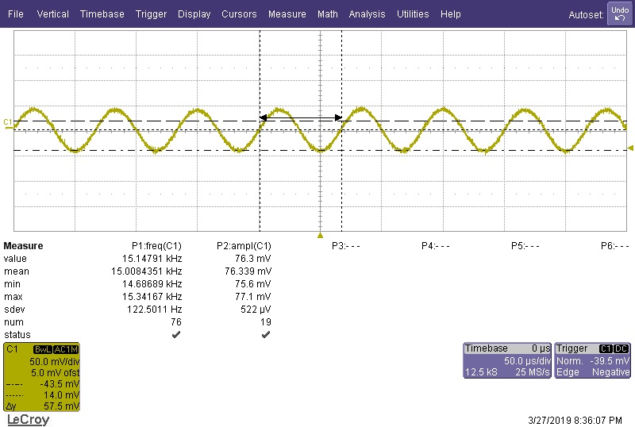Image resolution: width=635 pixels, height=427 pixels.
Task: Select the P2:ampl(C1) measurement column header
Action: [244, 246]
